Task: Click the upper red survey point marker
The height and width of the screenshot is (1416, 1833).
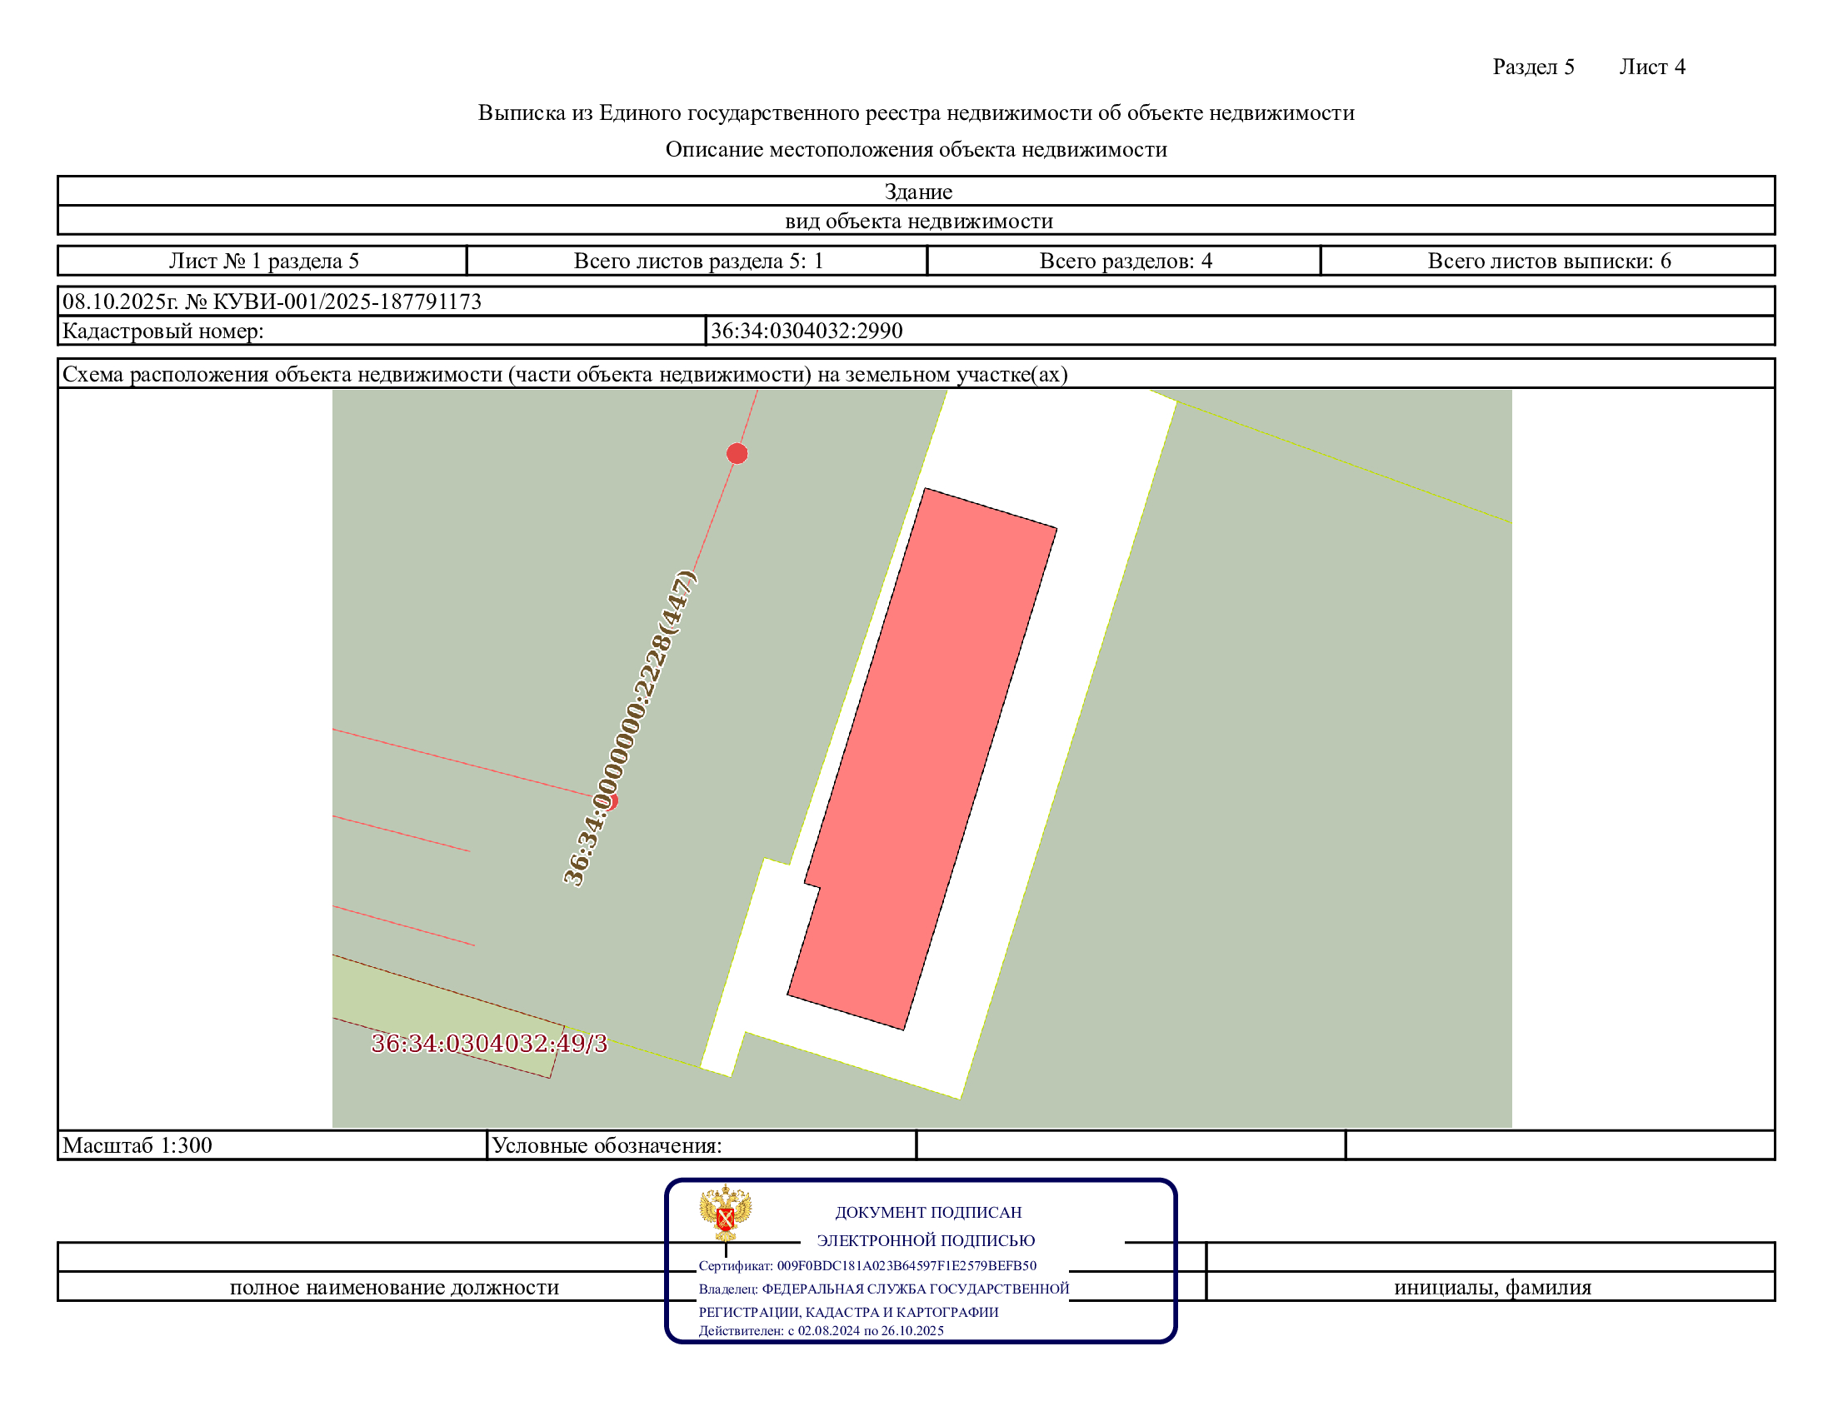Action: 737,454
